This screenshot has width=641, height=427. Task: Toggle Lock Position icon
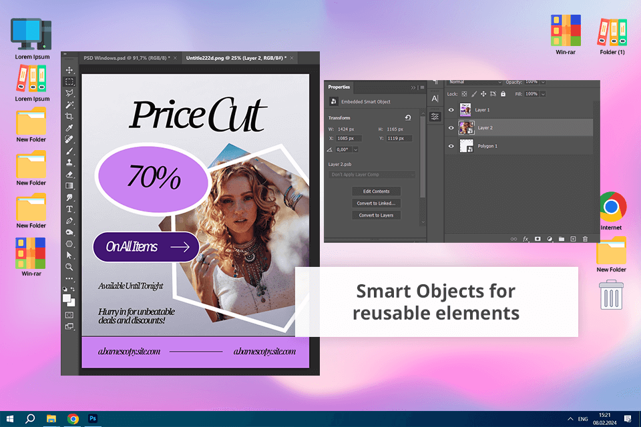483,94
